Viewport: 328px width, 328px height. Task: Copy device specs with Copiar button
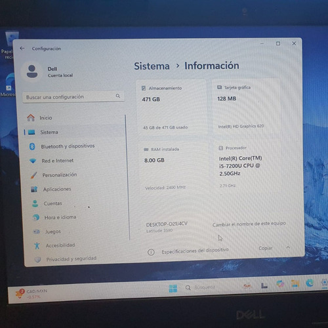pyautogui.click(x=266, y=248)
